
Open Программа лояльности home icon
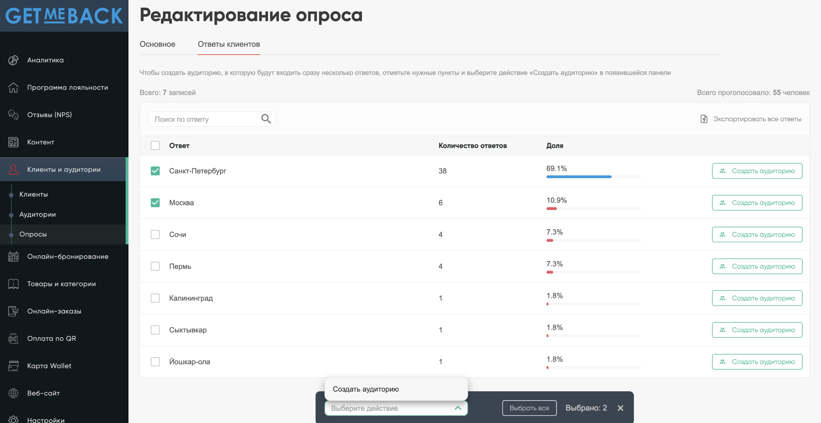(x=13, y=87)
